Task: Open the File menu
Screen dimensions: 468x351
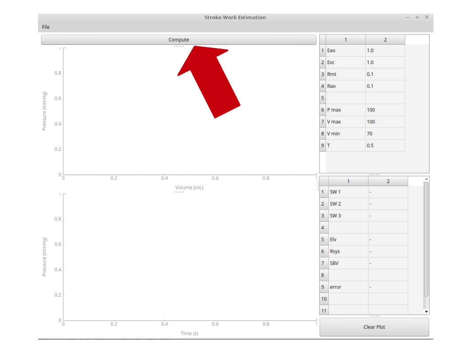Action: pyautogui.click(x=46, y=27)
